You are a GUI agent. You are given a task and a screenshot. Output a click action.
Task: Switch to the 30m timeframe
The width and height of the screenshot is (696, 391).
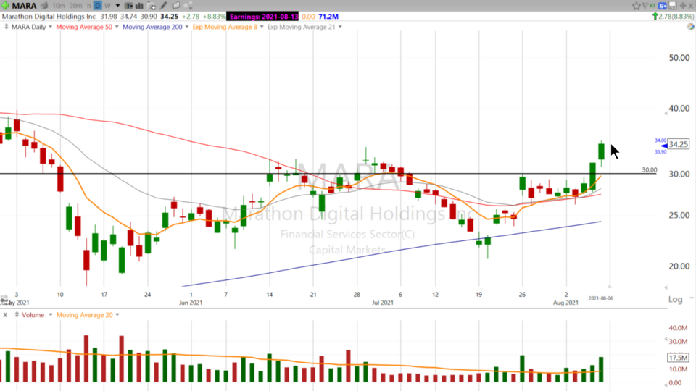coord(76,6)
